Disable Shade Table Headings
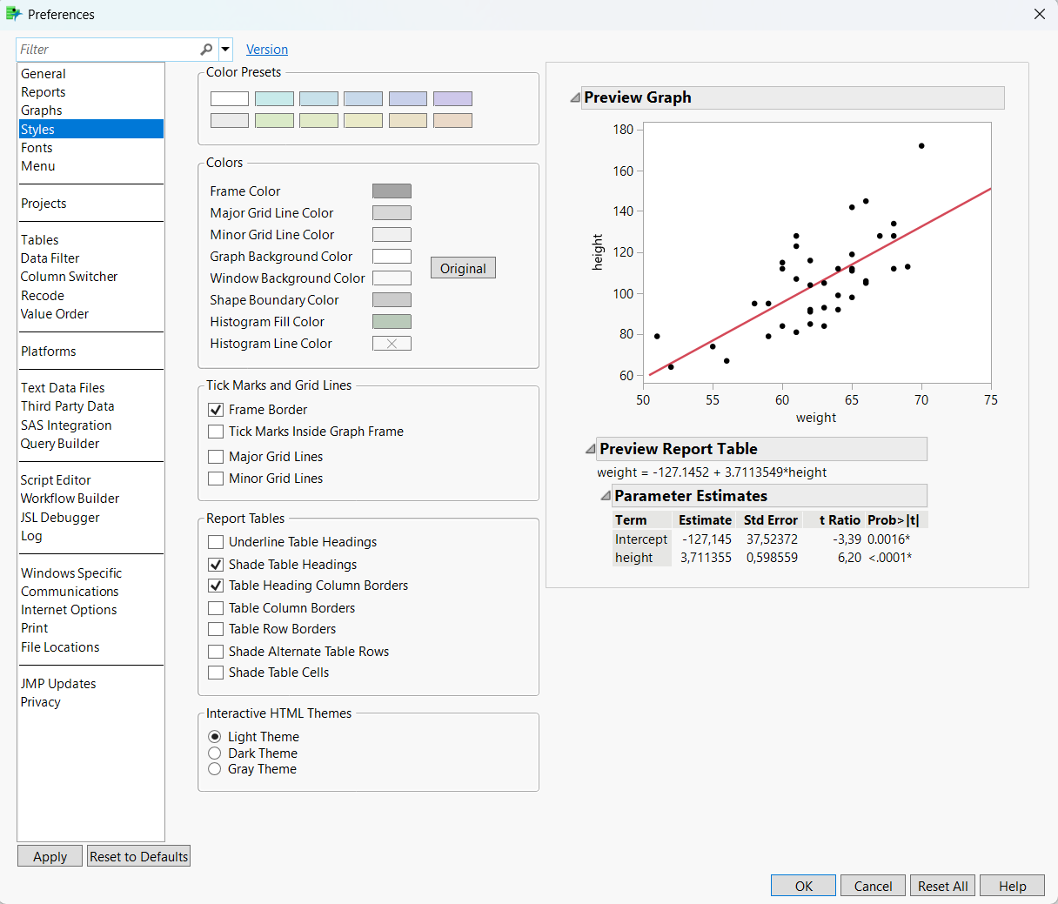Viewport: 1058px width, 904px height. point(214,564)
